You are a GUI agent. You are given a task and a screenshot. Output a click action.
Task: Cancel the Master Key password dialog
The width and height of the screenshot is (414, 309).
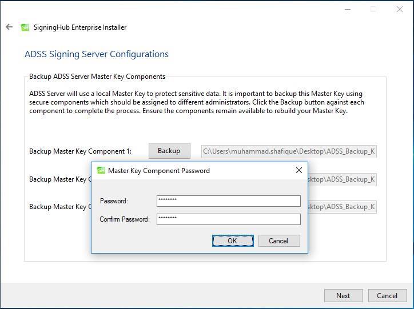(279, 240)
